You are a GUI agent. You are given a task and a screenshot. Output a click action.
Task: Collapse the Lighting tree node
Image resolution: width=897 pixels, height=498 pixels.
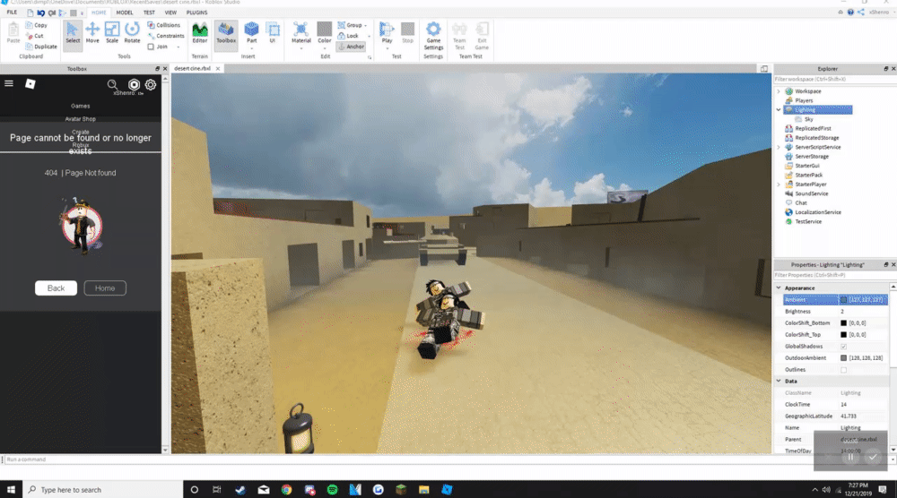[x=779, y=109]
